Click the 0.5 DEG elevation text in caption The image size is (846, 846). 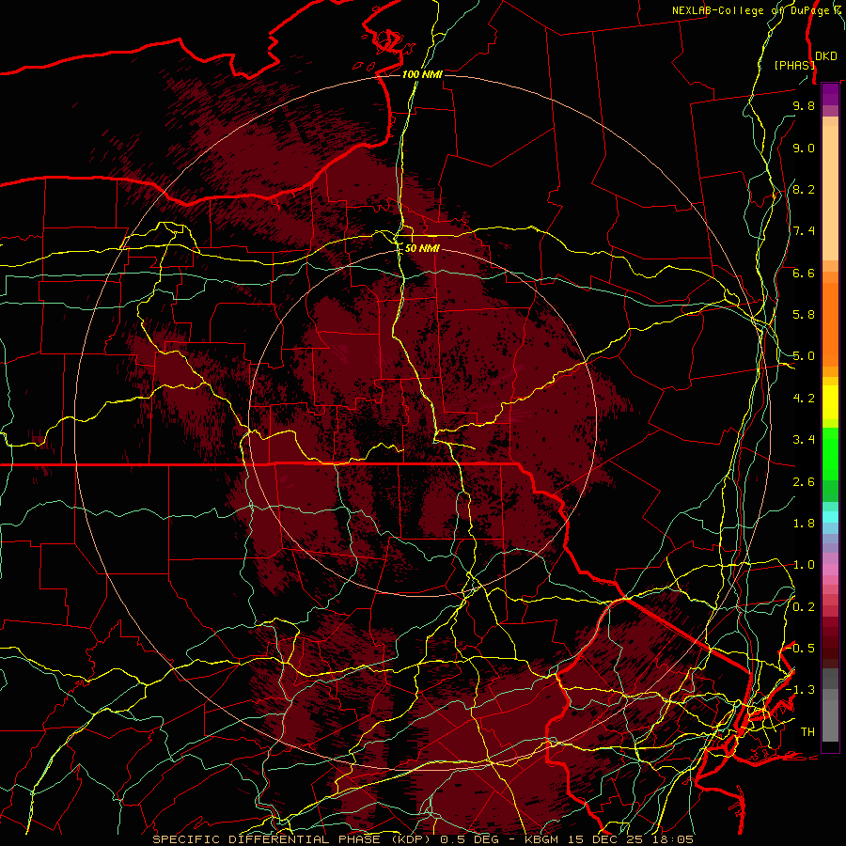(x=468, y=839)
